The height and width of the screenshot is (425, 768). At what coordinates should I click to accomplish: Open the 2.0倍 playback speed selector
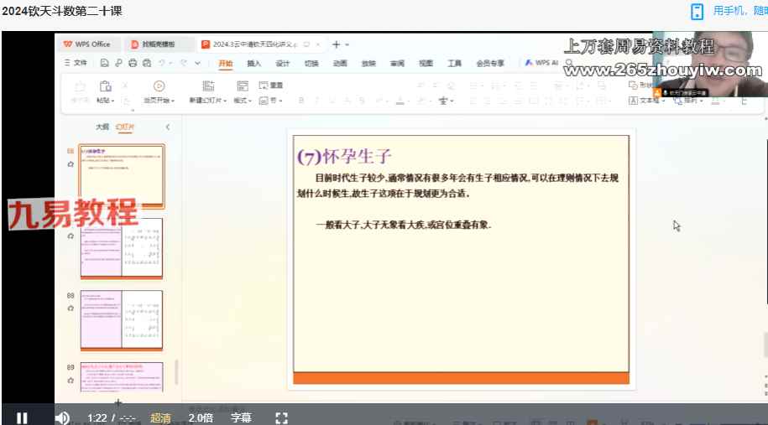pos(201,417)
